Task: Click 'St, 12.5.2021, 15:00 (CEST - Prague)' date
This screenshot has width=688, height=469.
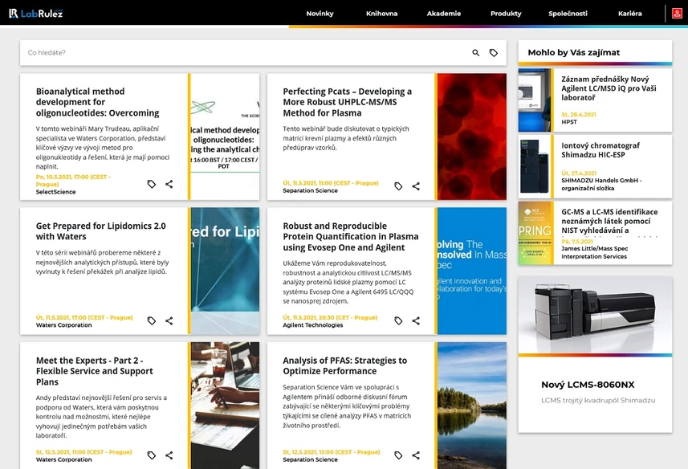Action: 332,452
